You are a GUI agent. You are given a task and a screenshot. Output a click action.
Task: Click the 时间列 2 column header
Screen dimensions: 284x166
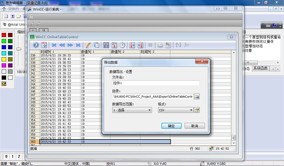pyautogui.click(x=155, y=52)
